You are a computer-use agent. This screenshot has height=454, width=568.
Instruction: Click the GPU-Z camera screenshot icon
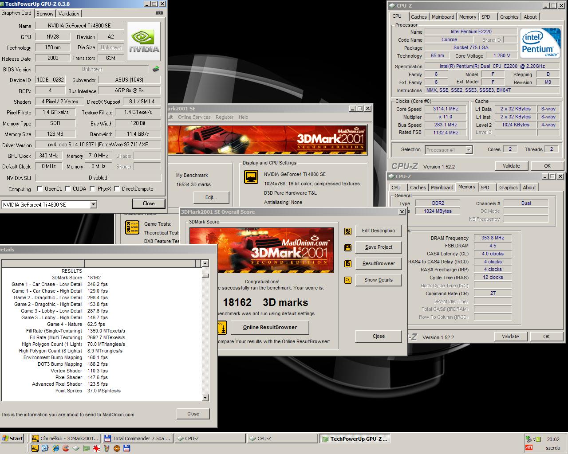pyautogui.click(x=159, y=13)
